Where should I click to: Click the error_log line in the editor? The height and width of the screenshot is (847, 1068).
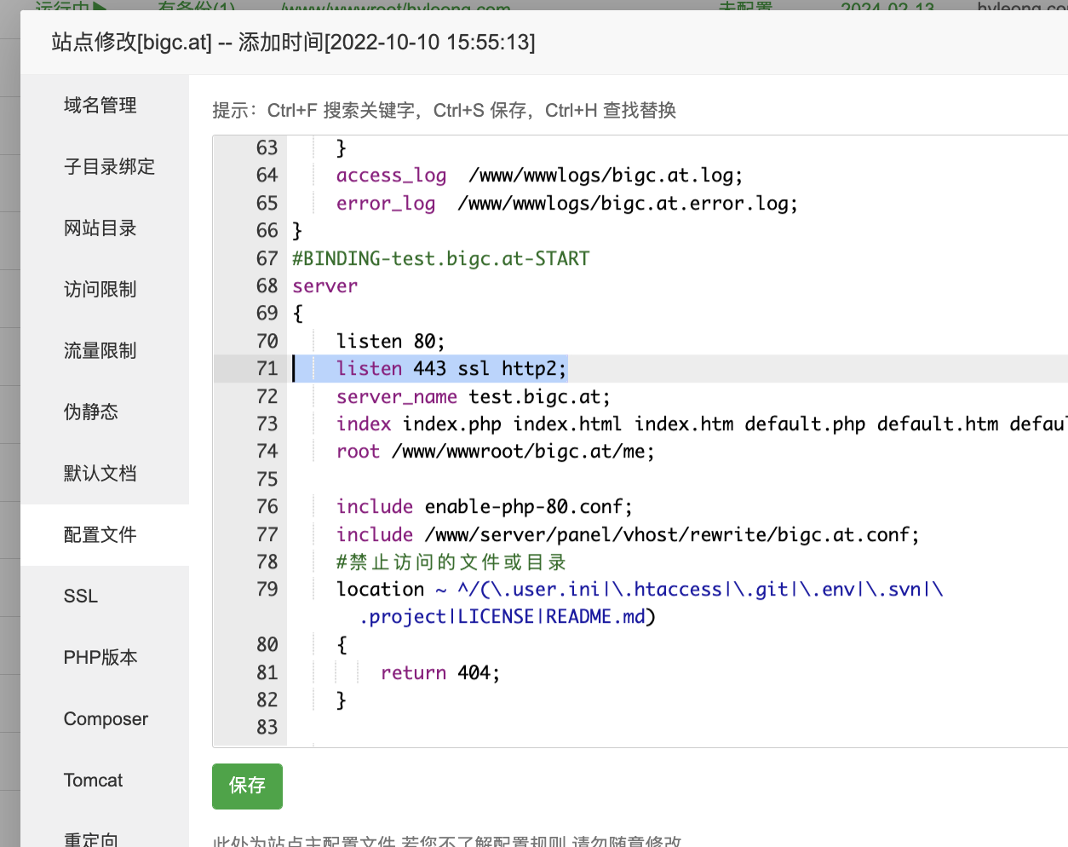[x=566, y=204]
